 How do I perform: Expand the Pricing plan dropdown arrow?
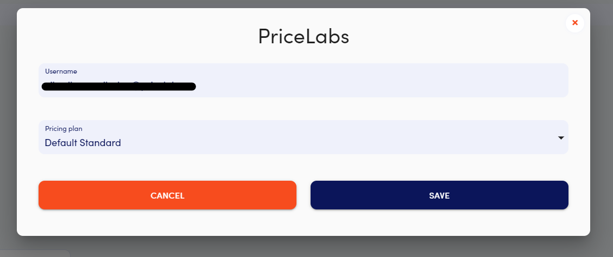pyautogui.click(x=561, y=138)
